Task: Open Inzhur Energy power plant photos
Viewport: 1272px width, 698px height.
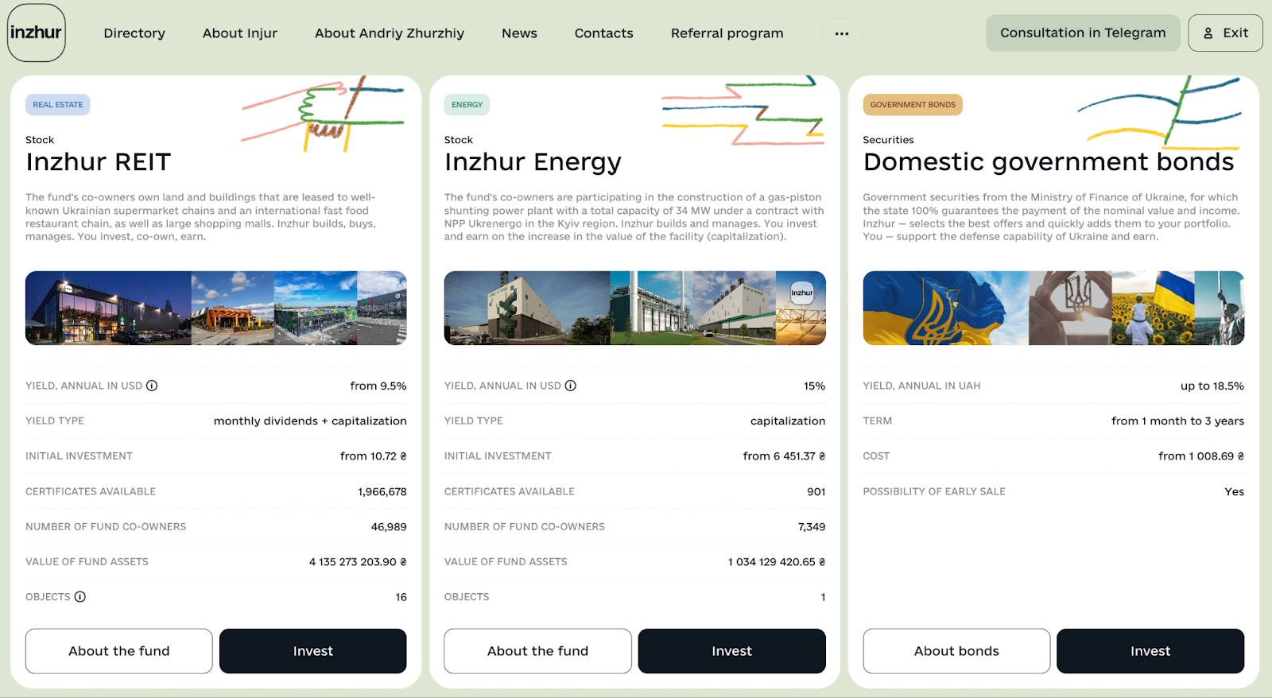Action: click(635, 308)
